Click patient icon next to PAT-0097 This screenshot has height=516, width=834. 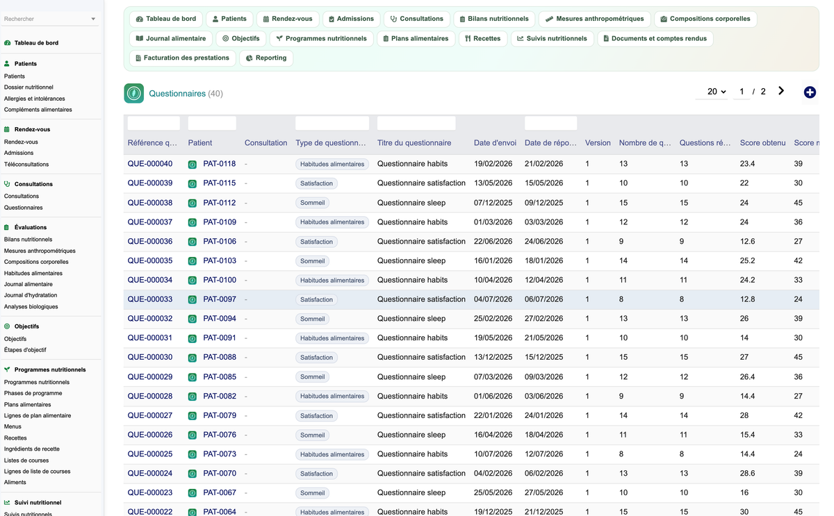click(x=193, y=300)
